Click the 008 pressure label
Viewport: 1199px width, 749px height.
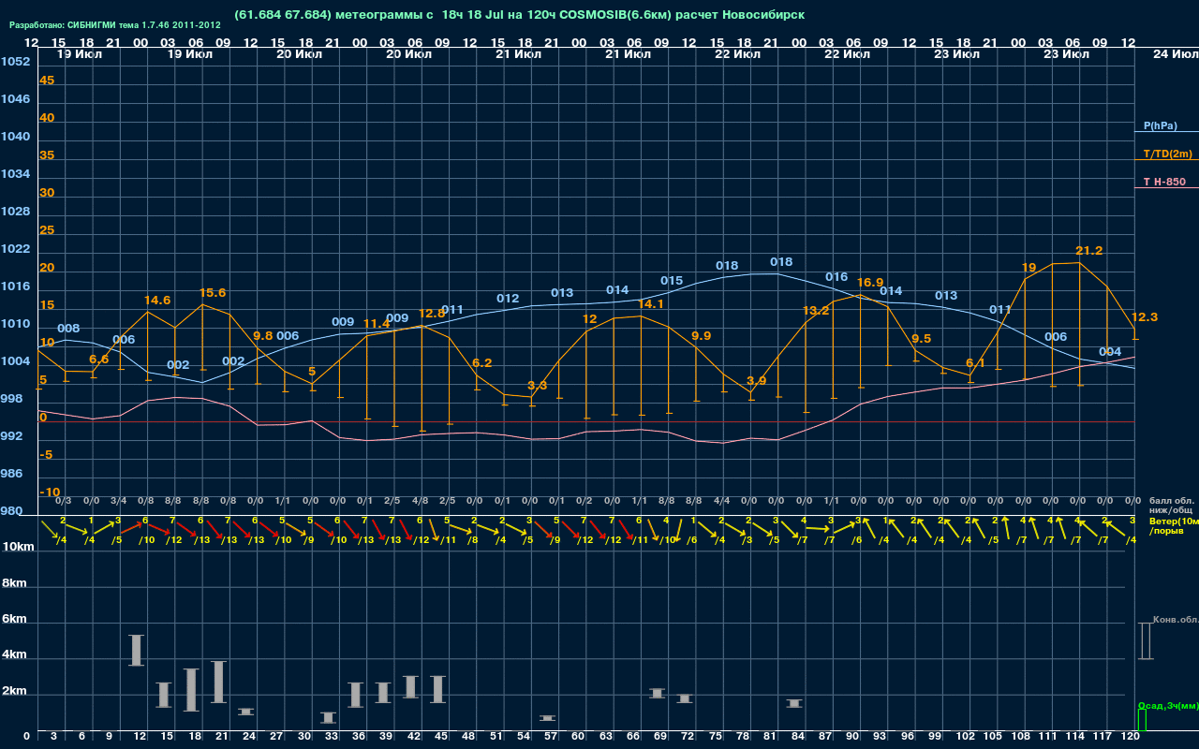coord(68,329)
